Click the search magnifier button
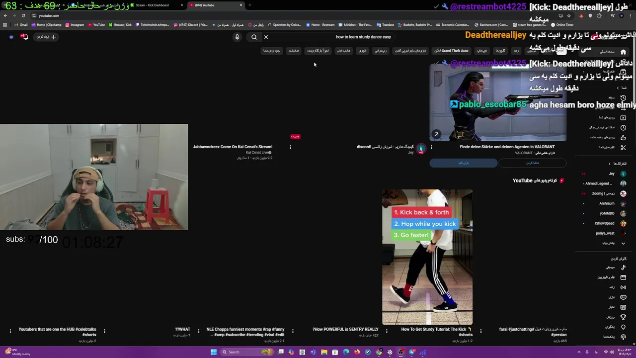 coord(254,37)
